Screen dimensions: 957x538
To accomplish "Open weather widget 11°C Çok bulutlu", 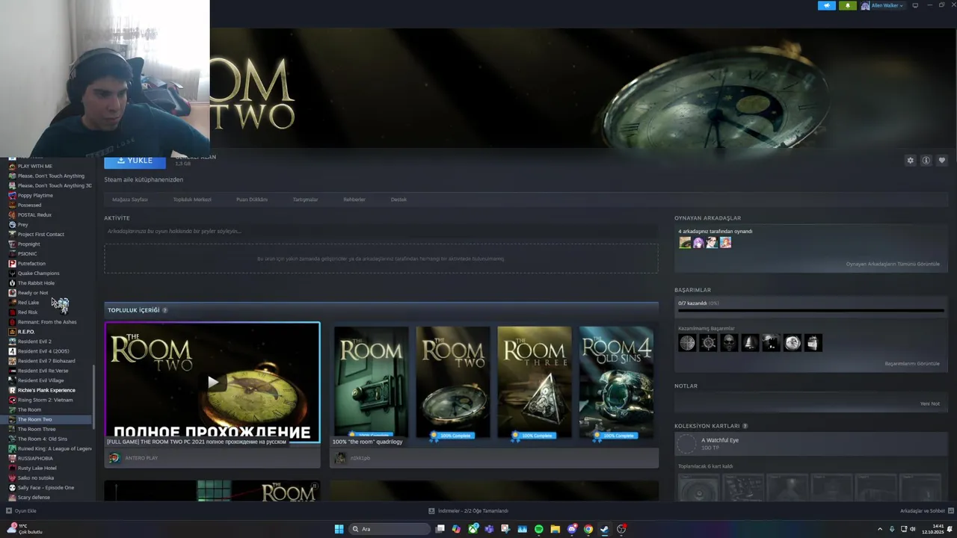I will tap(24, 529).
